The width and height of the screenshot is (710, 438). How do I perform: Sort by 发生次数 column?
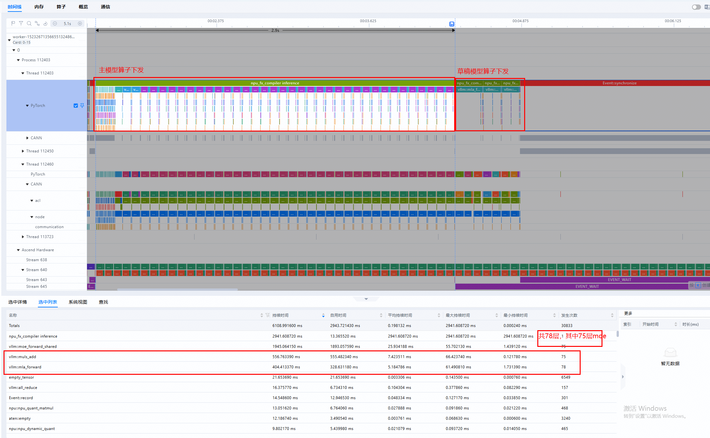point(612,315)
